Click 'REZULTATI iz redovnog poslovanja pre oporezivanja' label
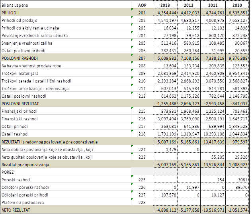This screenshot has height=214, width=252. click(50, 142)
